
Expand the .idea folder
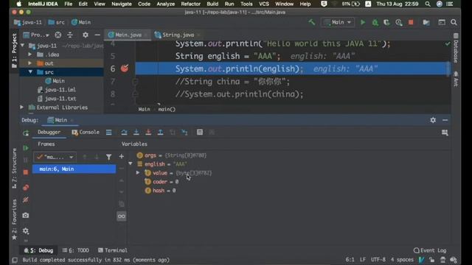pos(29,54)
